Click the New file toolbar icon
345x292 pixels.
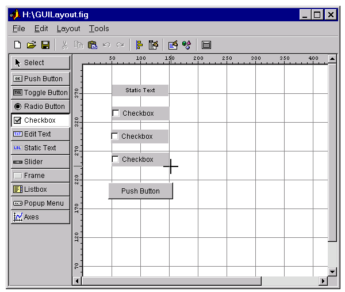(17, 45)
